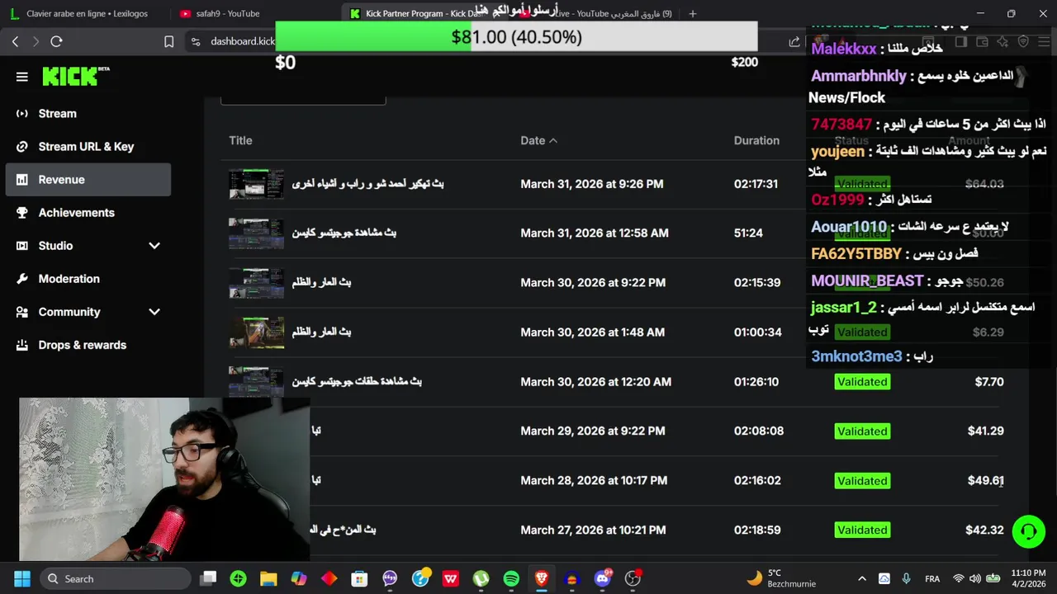
Task: Click the Stream URL & Key link icon
Action: [x=22, y=146]
